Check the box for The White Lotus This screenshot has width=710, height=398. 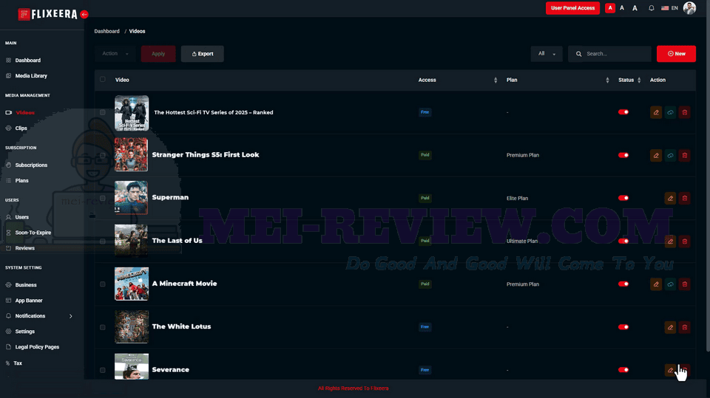click(x=103, y=327)
